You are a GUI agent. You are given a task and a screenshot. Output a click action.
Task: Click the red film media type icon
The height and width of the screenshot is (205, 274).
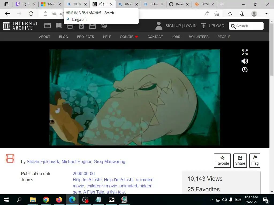(10, 158)
